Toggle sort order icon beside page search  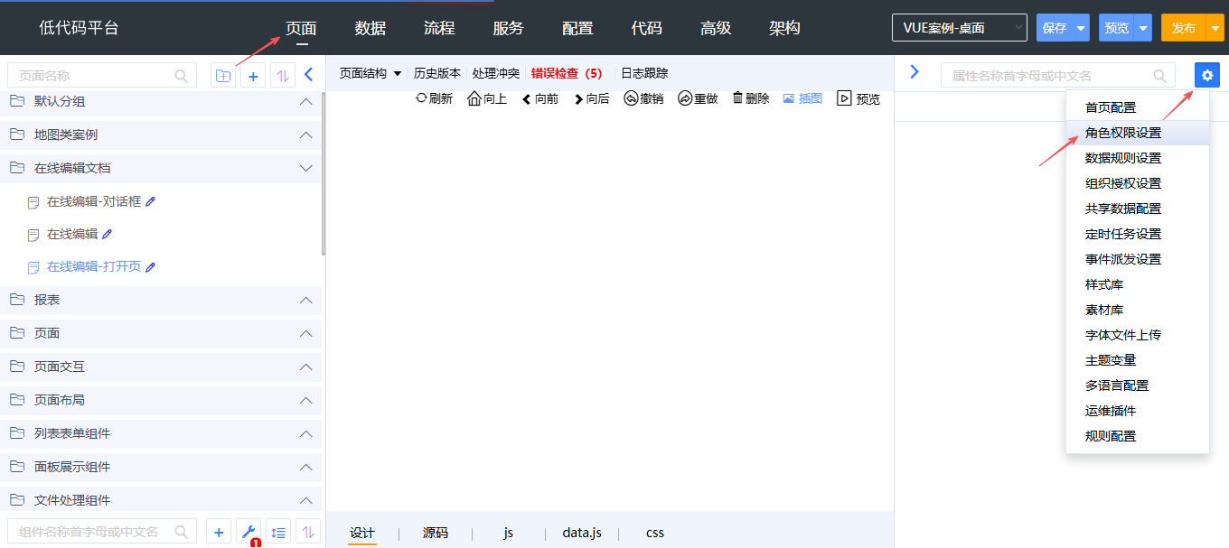282,76
